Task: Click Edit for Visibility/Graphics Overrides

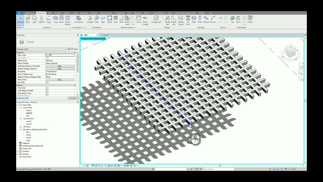Action: [x=60, y=66]
